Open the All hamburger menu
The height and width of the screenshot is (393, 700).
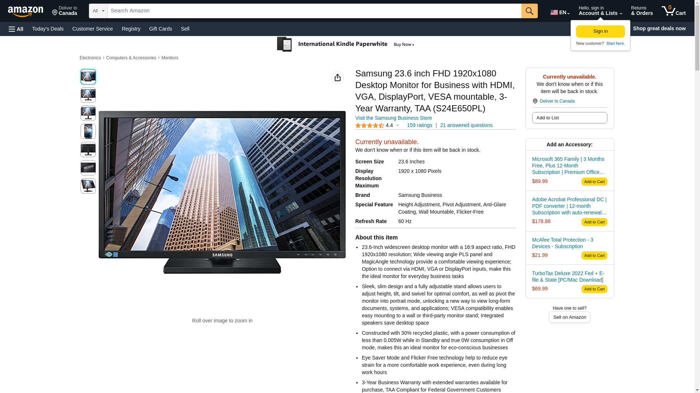[x=16, y=29]
